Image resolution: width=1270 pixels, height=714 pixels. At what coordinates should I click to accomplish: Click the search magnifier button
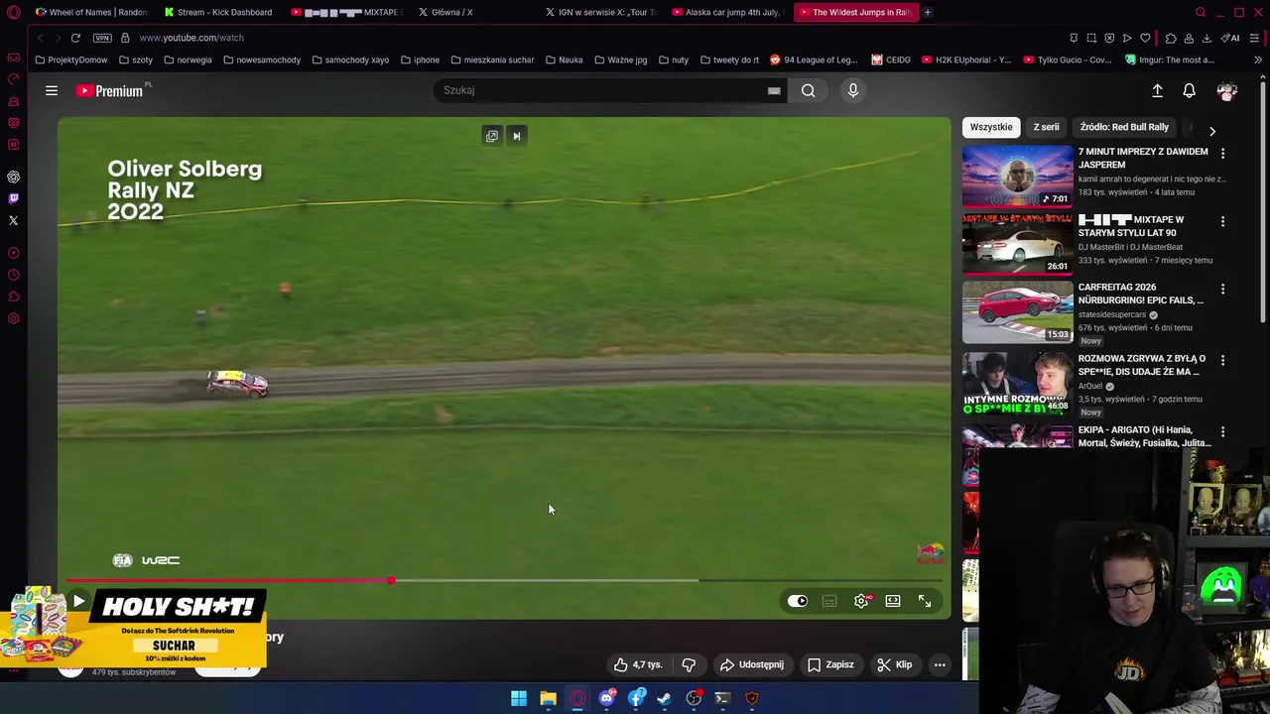click(x=809, y=90)
